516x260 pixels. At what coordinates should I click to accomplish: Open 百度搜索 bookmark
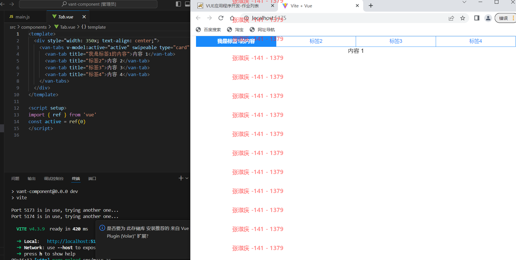pyautogui.click(x=208, y=30)
